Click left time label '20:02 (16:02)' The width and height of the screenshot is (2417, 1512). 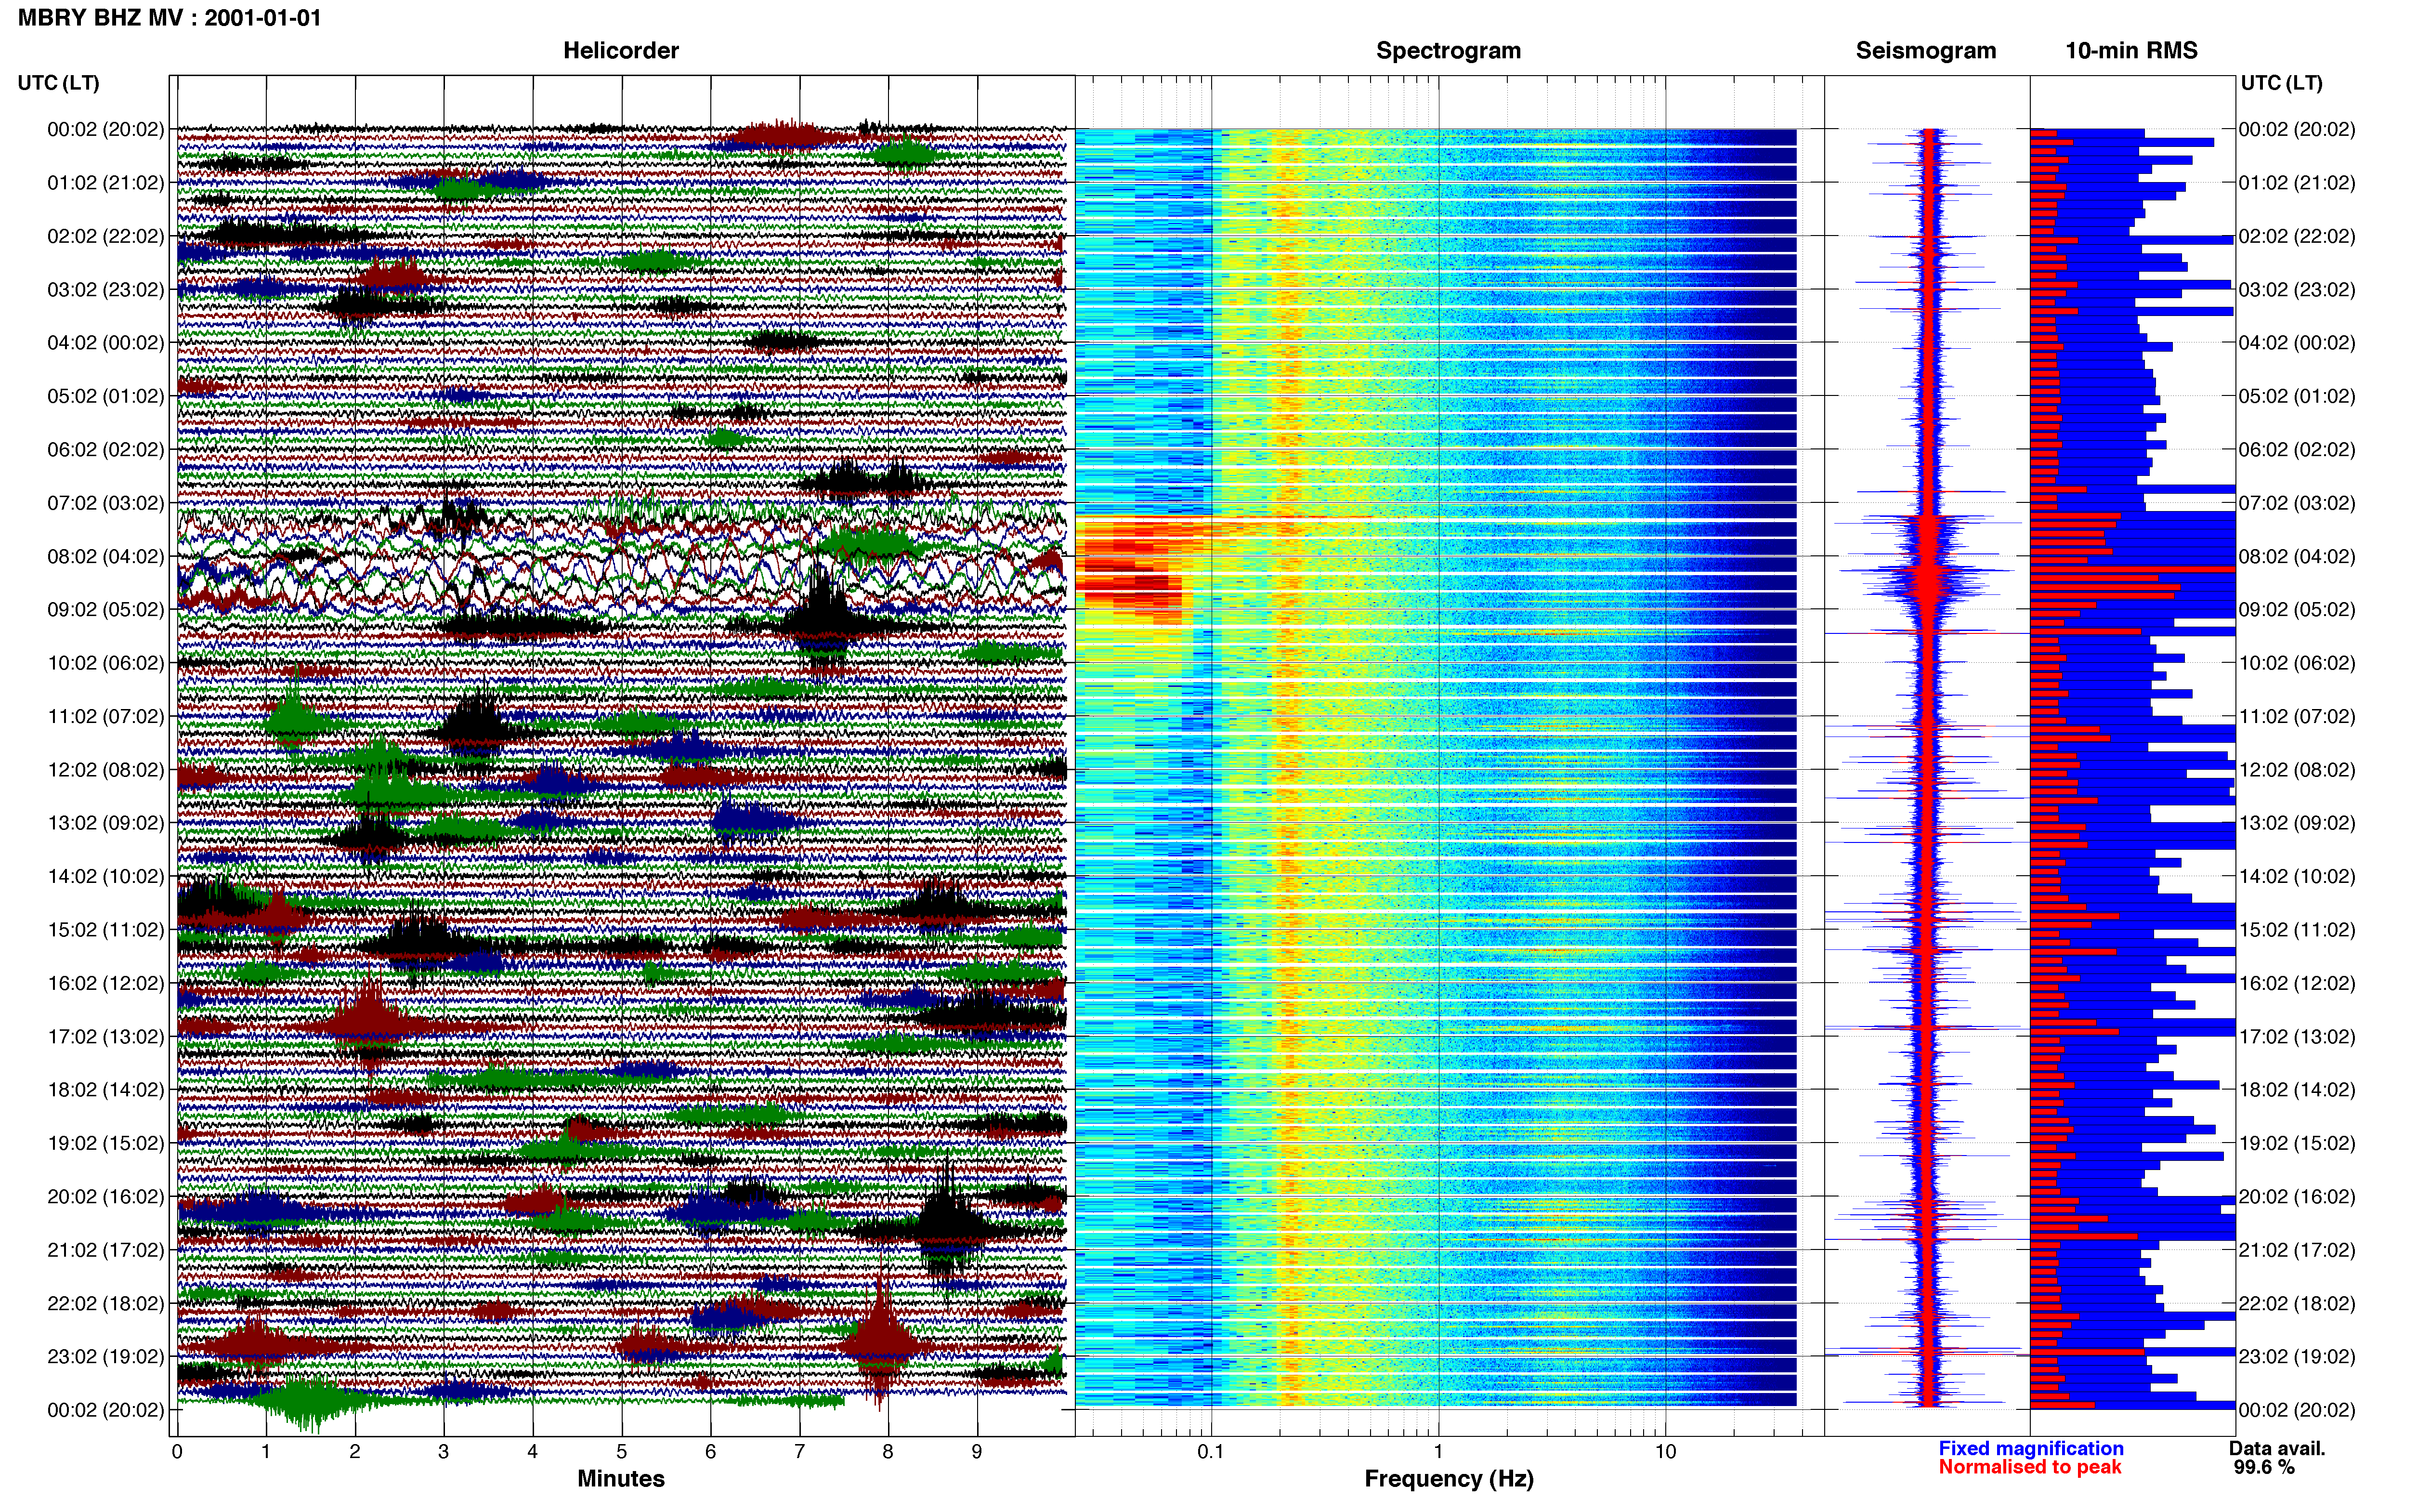click(x=106, y=1197)
